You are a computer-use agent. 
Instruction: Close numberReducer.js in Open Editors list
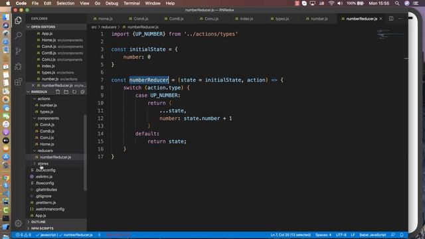pos(33,86)
